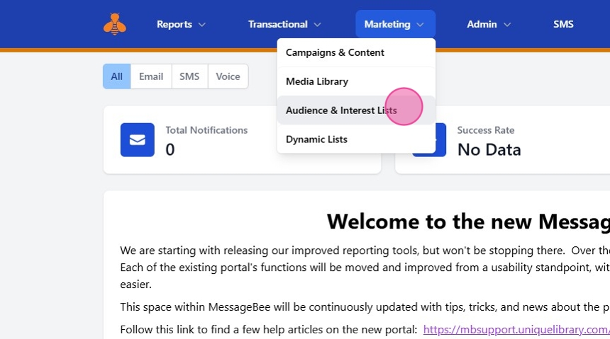Viewport: 610px width, 339px height.
Task: Expand the Reports chevron arrow
Action: (202, 25)
